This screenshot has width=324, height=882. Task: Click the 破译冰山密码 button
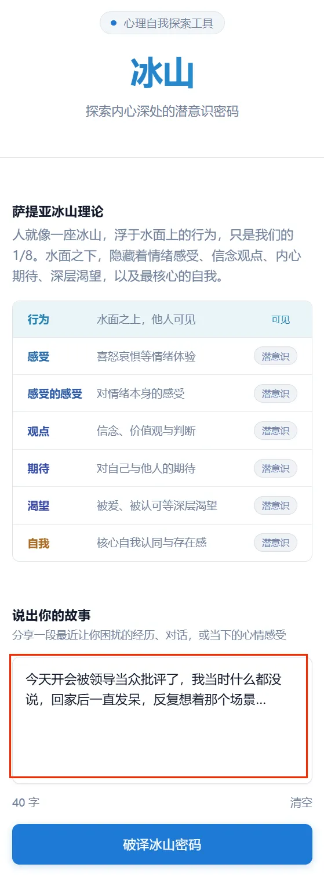162,844
